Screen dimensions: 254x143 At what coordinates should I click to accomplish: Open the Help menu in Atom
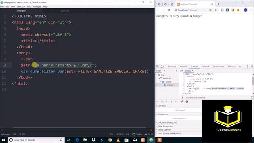(45, 6)
